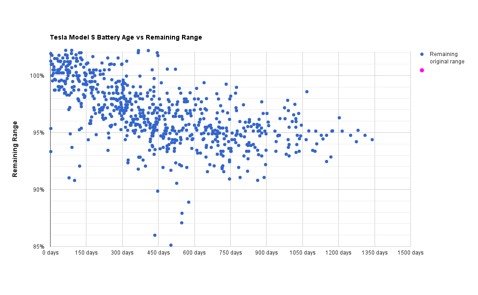Select the outlier data point near 86% at 435 days

pos(154,235)
